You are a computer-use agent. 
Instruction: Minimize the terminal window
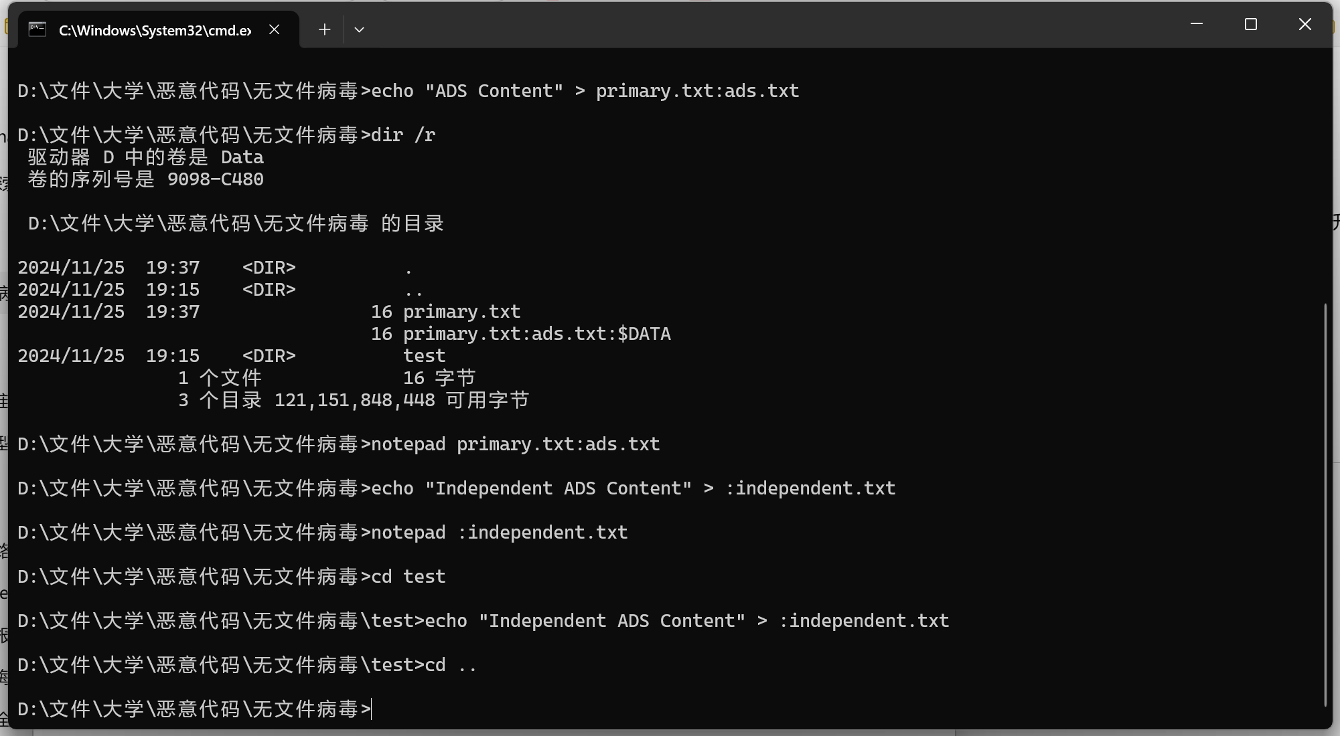[x=1197, y=24]
